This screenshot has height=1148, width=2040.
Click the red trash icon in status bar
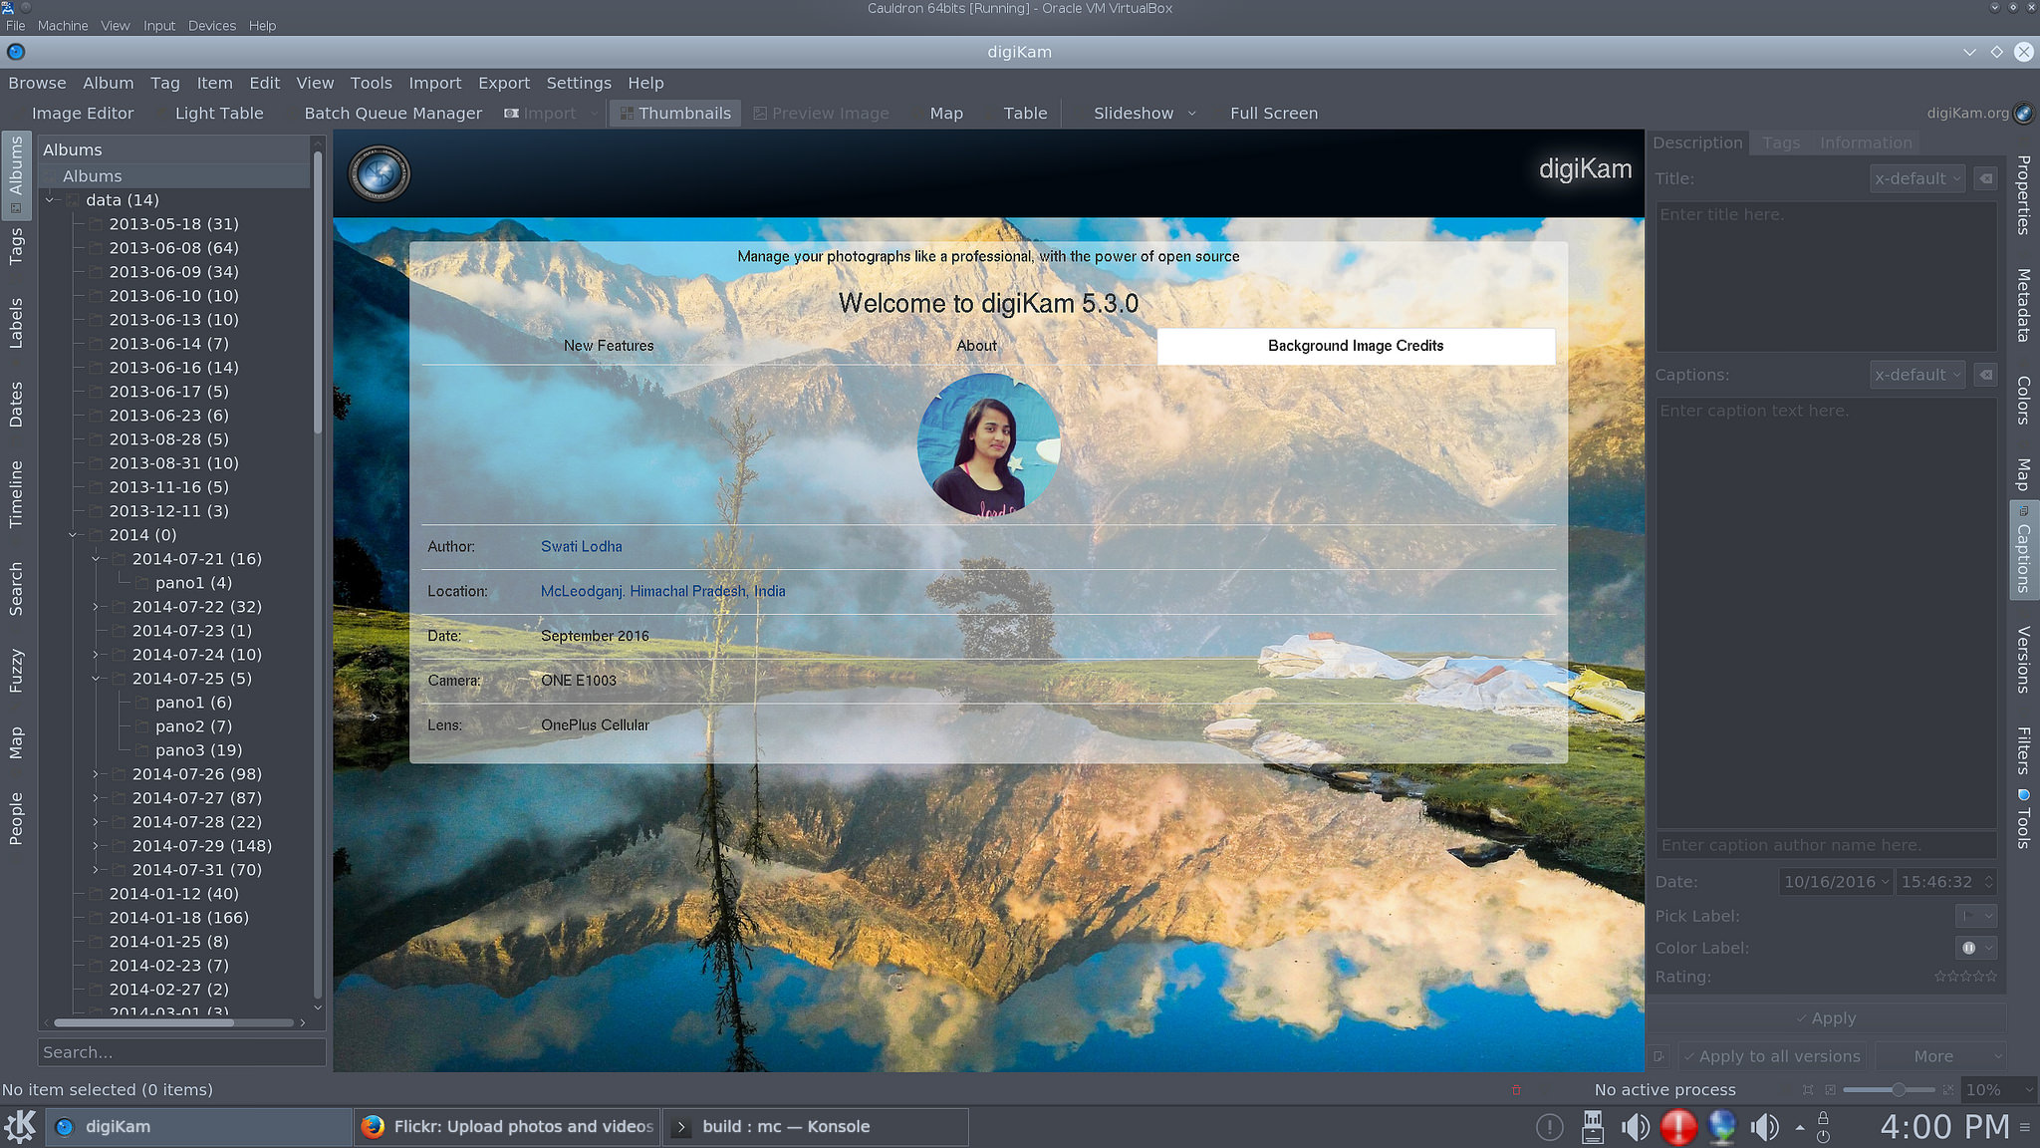click(x=1516, y=1090)
